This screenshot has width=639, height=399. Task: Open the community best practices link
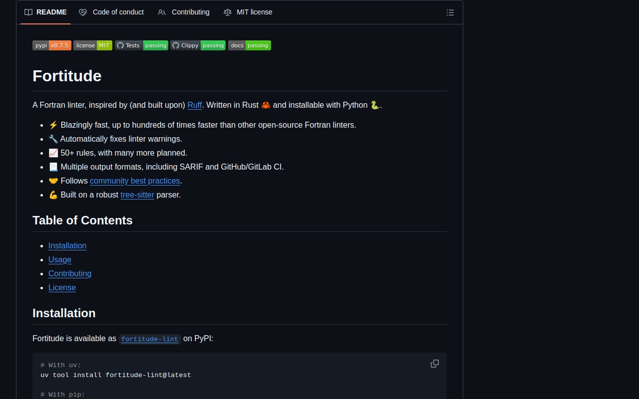135,181
